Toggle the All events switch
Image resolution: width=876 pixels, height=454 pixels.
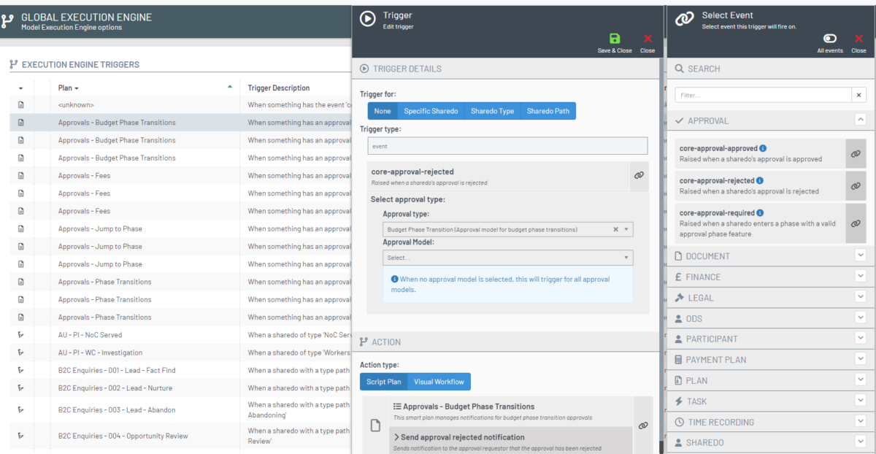(830, 39)
